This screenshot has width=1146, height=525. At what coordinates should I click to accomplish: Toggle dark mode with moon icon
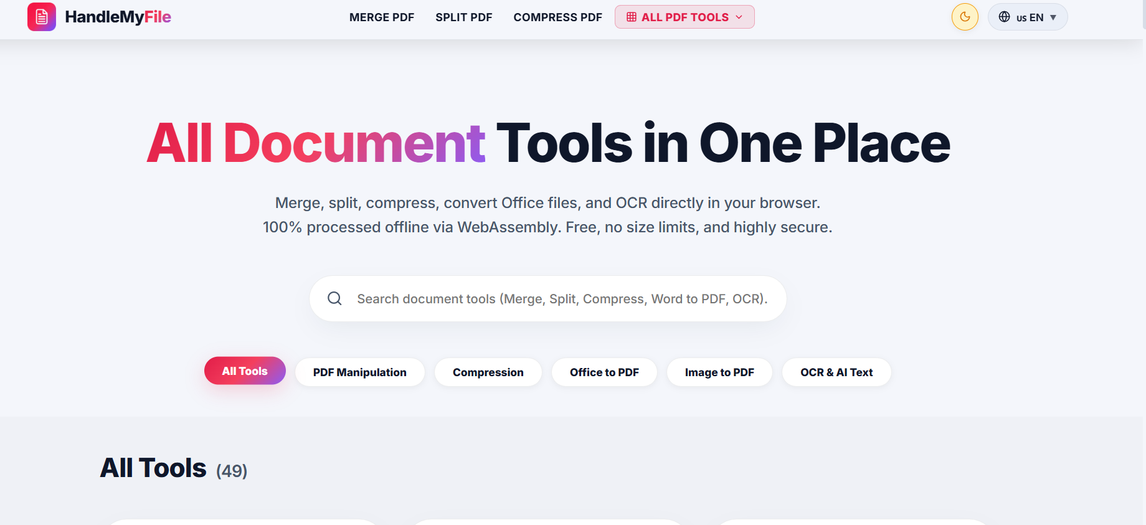tap(965, 17)
